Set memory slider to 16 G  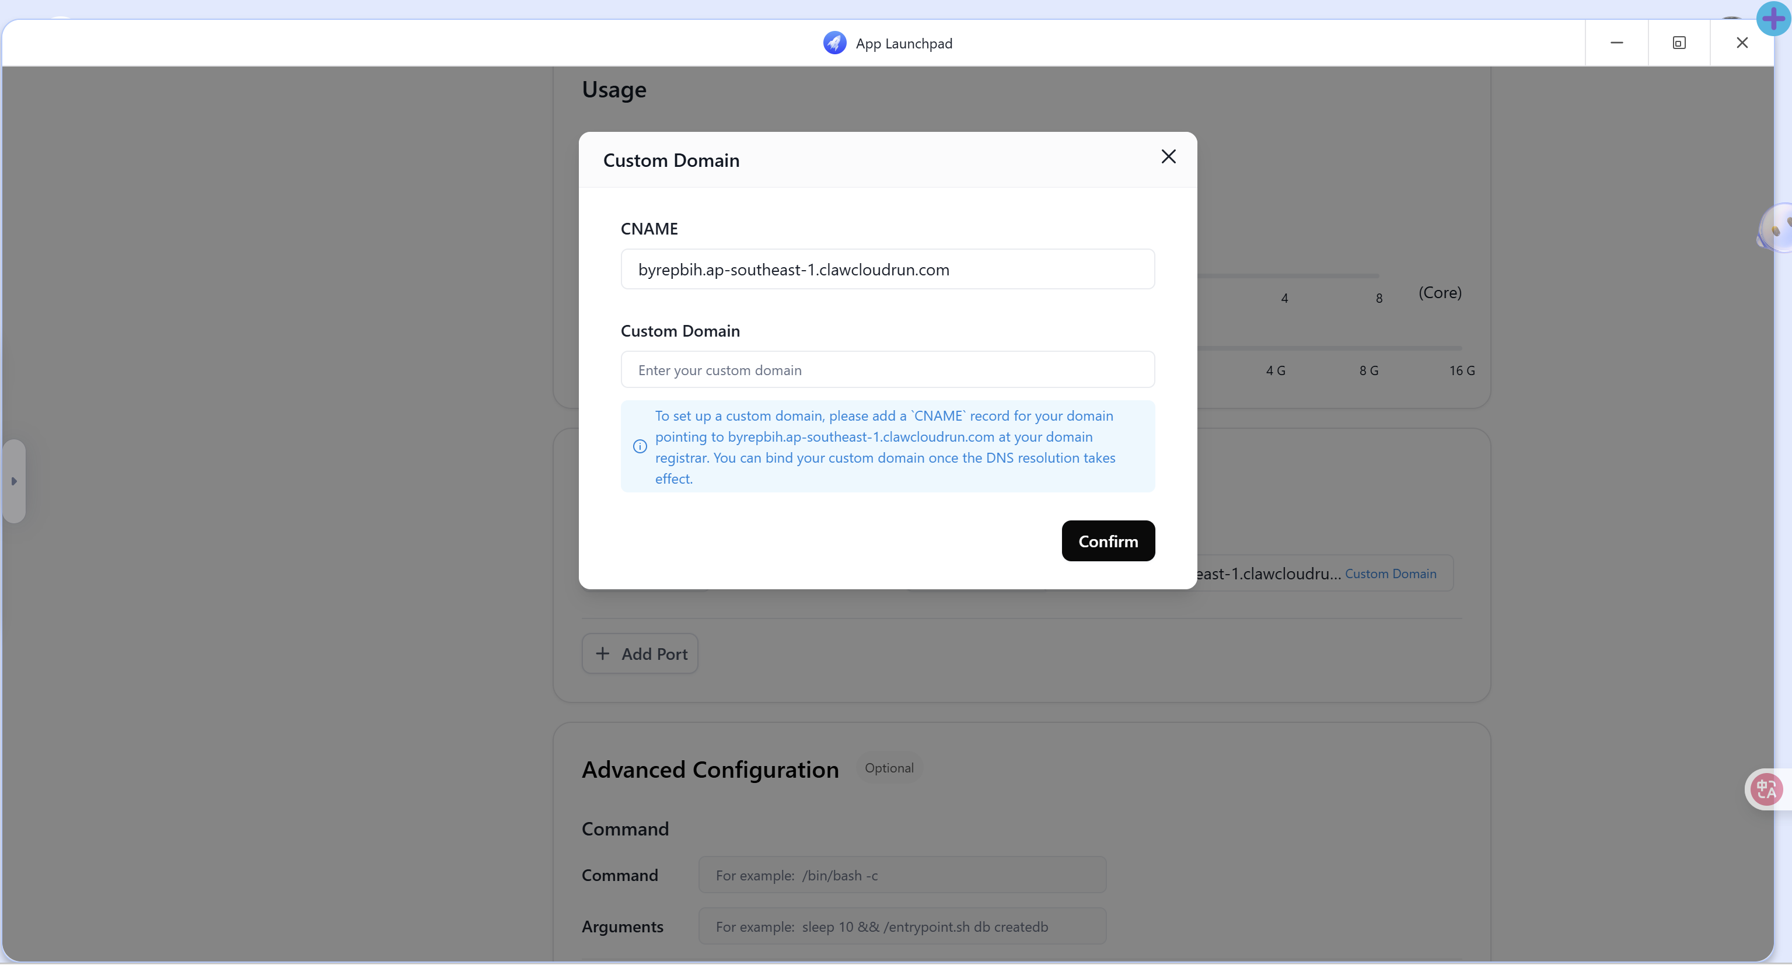pos(1461,348)
